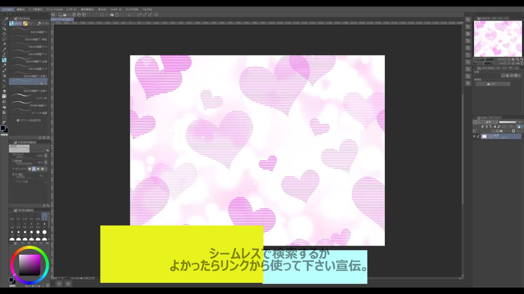
Task: Toggle visibility eye of the 100% layer
Action: 474,136
